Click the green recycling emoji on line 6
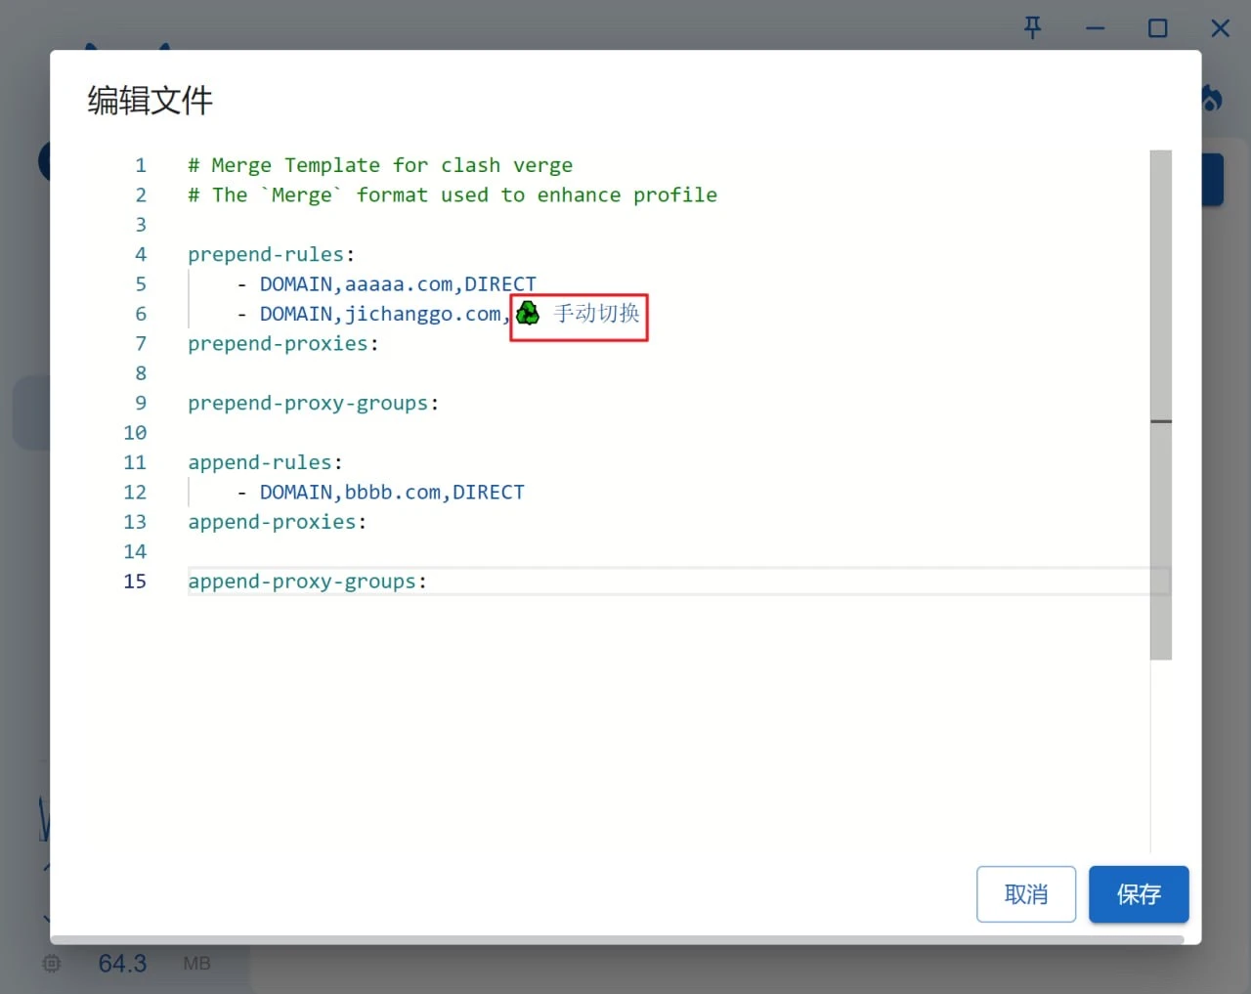The image size is (1251, 994). [x=528, y=314]
